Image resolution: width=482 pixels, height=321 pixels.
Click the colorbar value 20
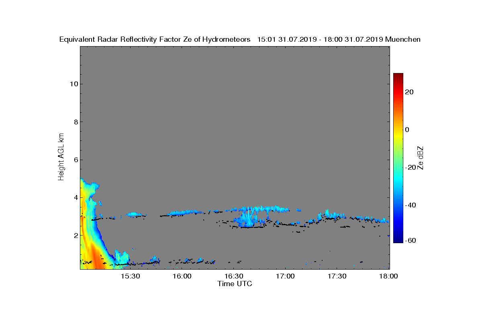[410, 92]
